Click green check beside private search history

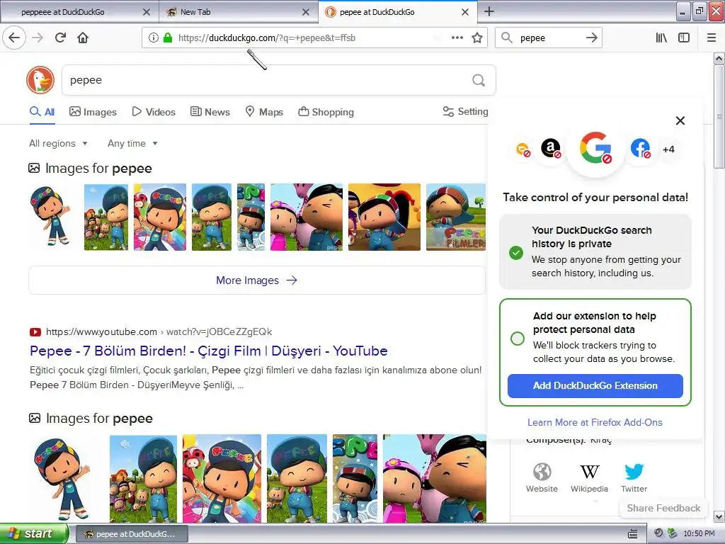pos(516,253)
